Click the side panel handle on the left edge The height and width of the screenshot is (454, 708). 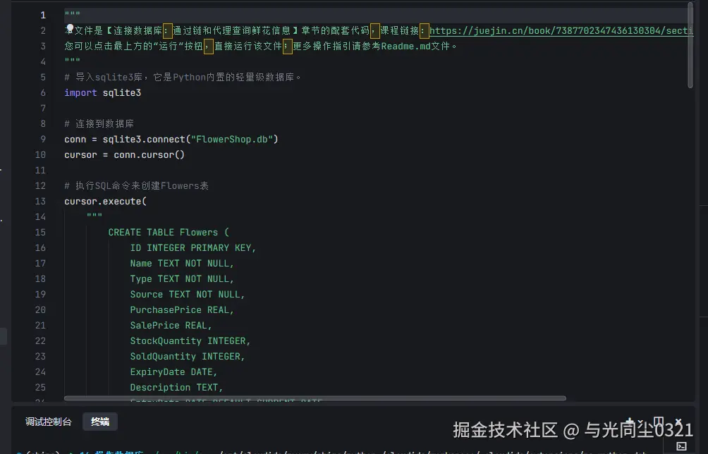(3, 336)
